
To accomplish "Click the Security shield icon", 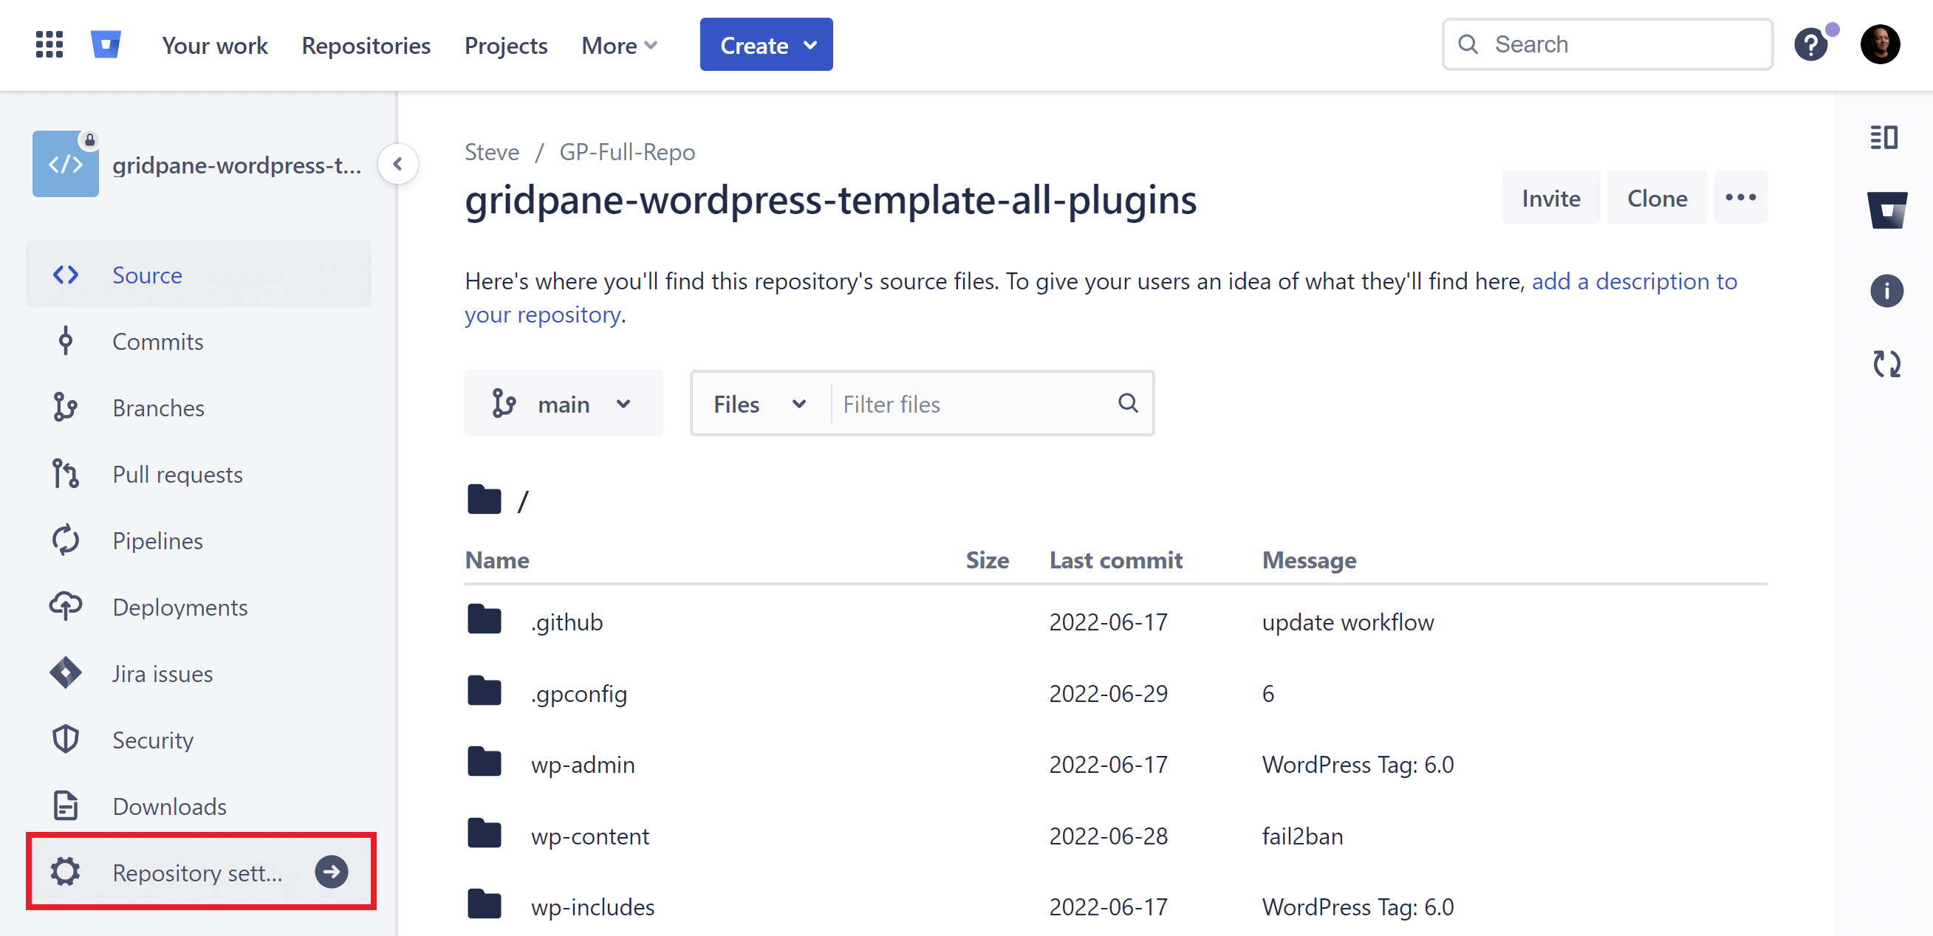I will coord(66,740).
